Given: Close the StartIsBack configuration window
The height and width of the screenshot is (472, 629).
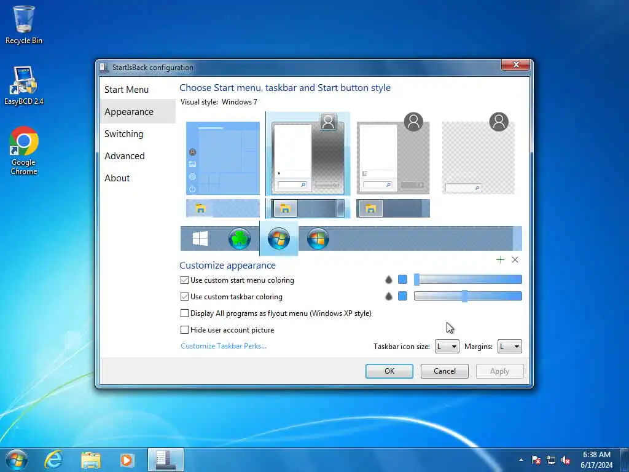Looking at the screenshot, I should (x=516, y=65).
